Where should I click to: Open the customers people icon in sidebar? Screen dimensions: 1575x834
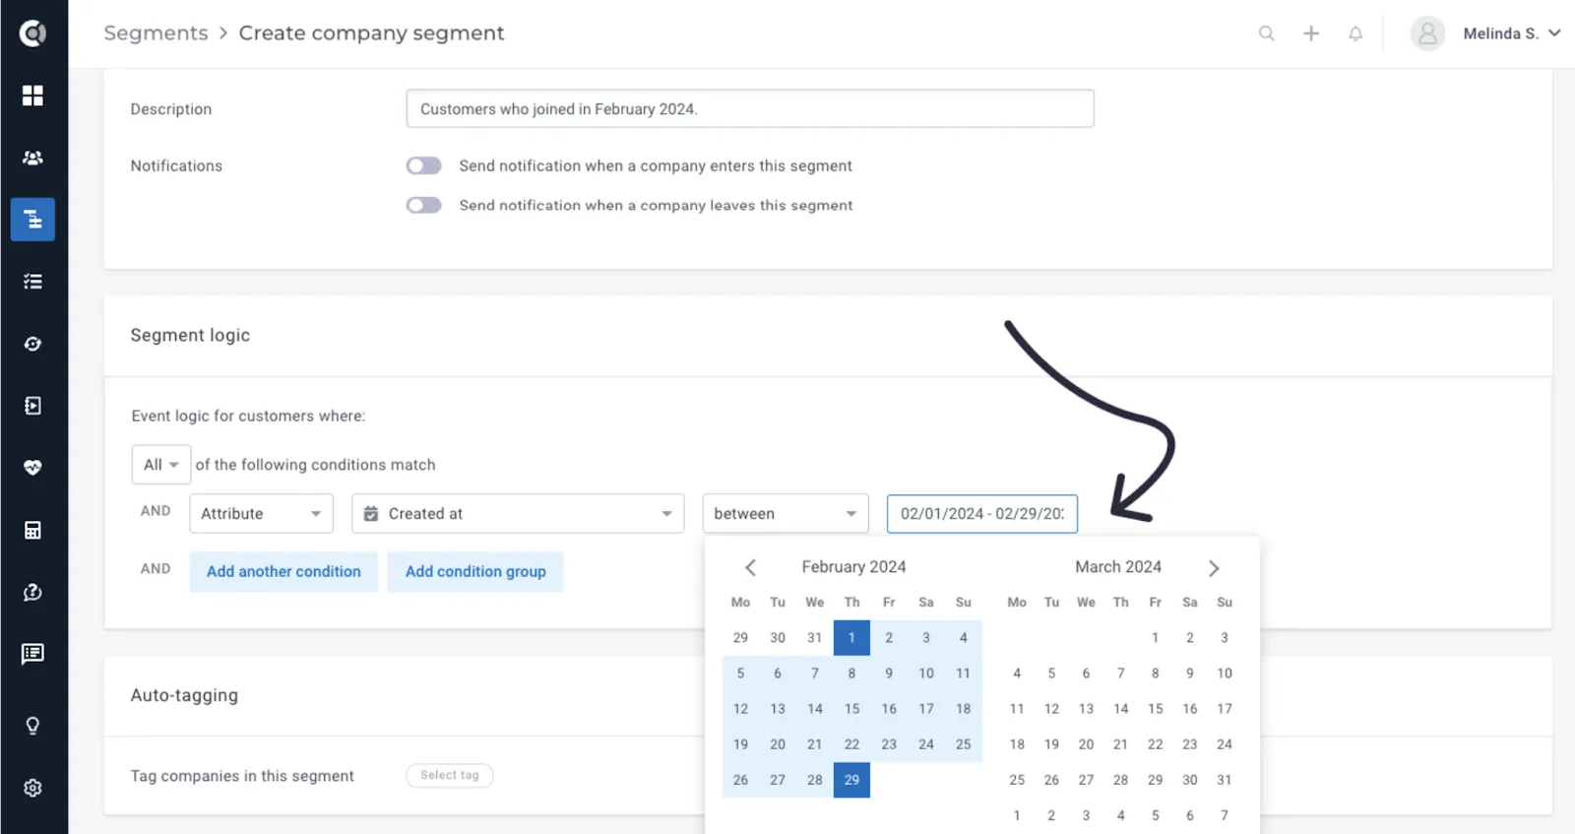(x=32, y=158)
